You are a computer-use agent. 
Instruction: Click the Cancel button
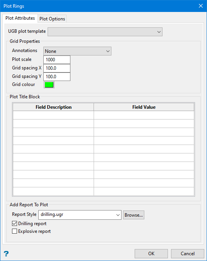click(x=187, y=254)
